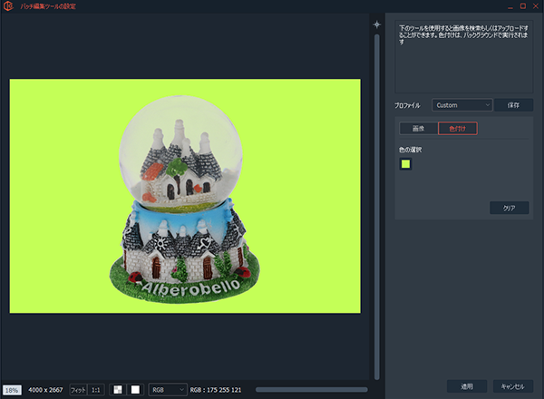544x399 pixels.
Task: Switch to the 色付け (colorize) tab
Action: click(x=457, y=129)
